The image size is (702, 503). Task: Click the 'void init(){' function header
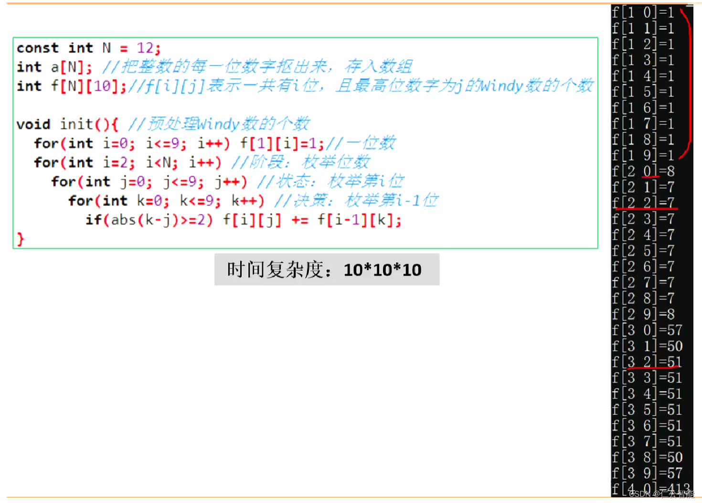click(x=163, y=124)
